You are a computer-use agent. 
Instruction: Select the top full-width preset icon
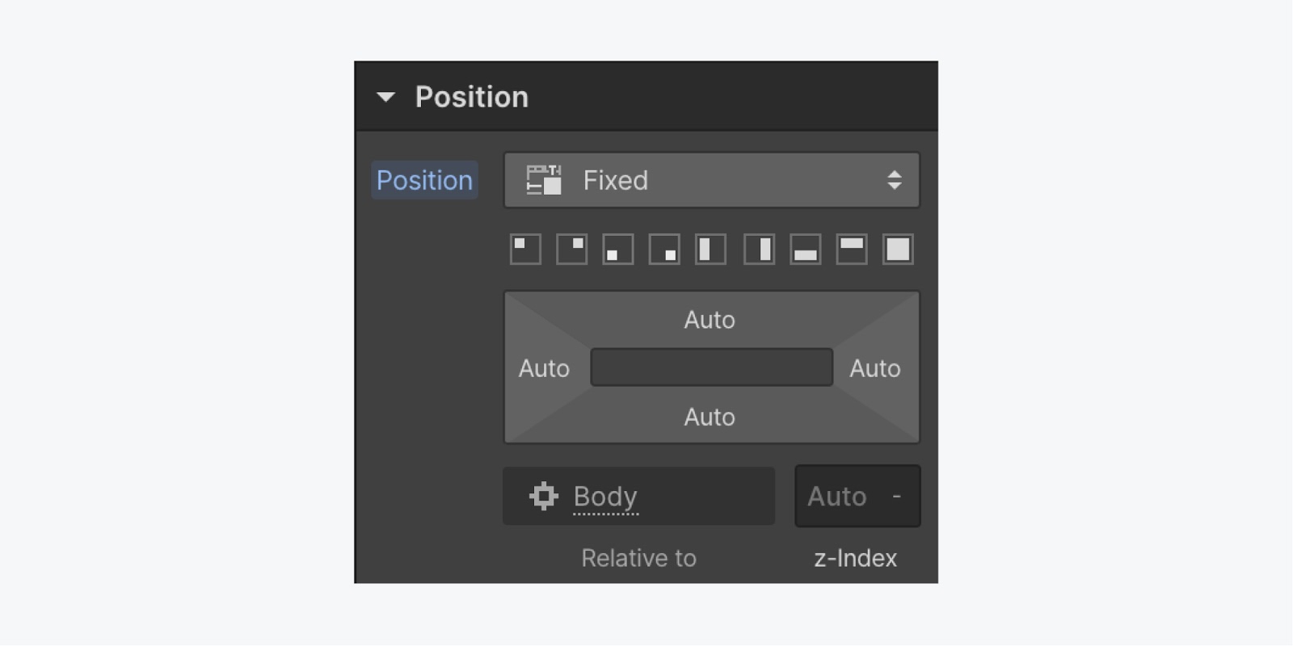tap(852, 250)
